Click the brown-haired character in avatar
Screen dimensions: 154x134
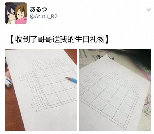click(21, 14)
